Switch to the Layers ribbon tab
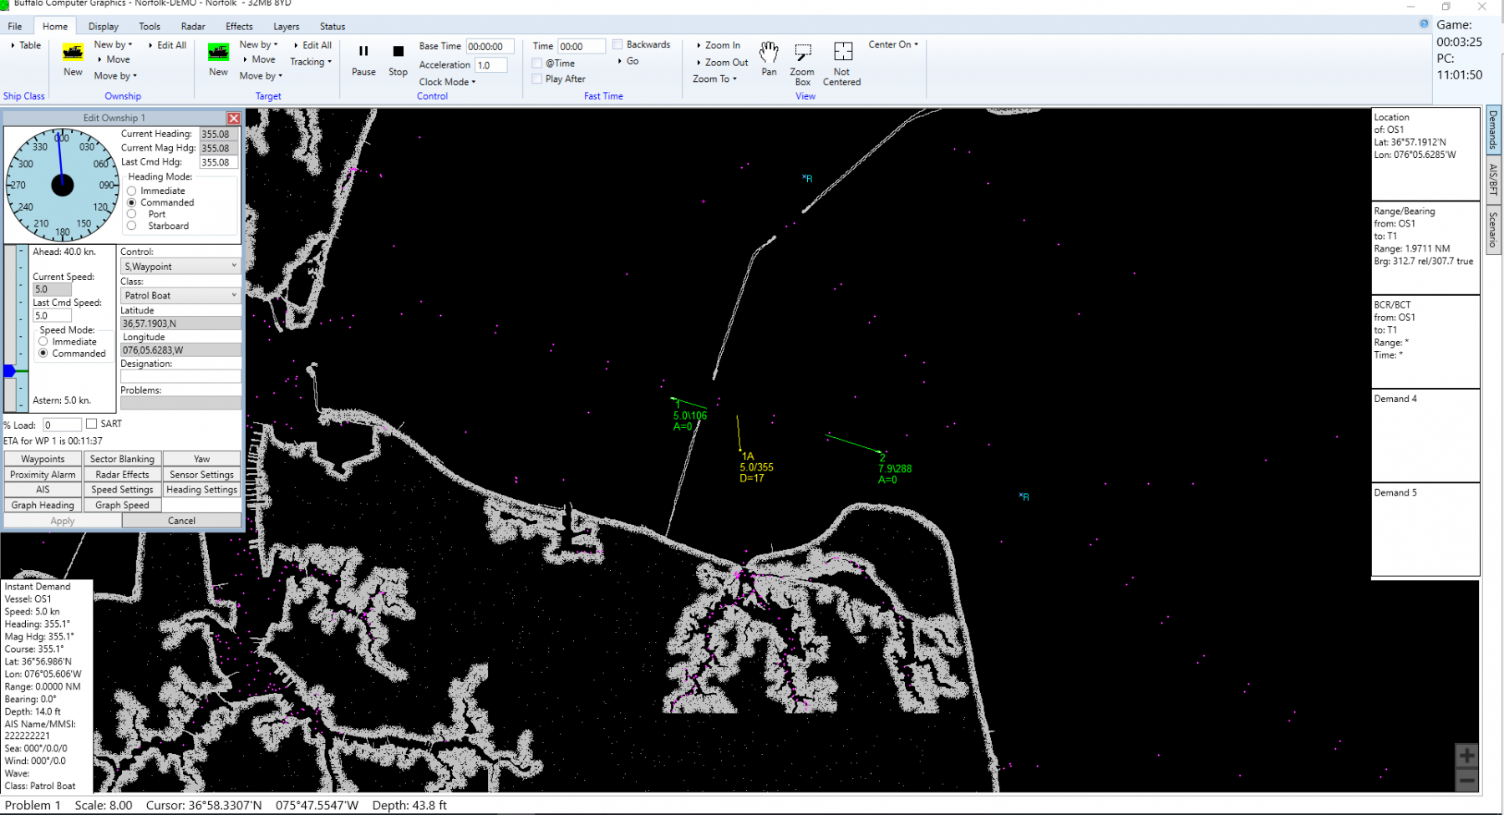The width and height of the screenshot is (1504, 815). click(286, 27)
